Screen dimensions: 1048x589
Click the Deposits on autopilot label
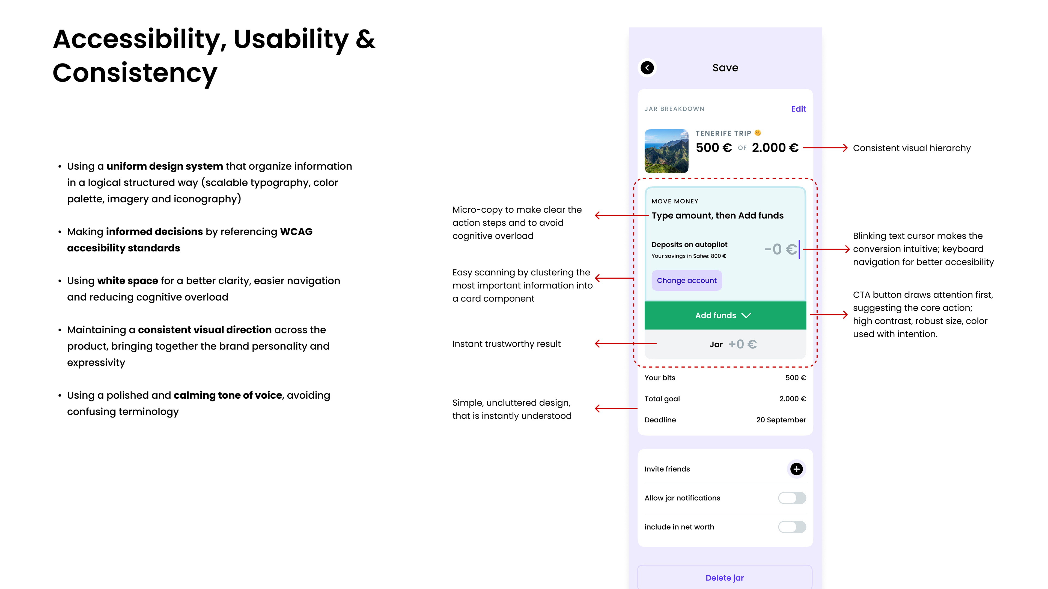[x=689, y=244]
